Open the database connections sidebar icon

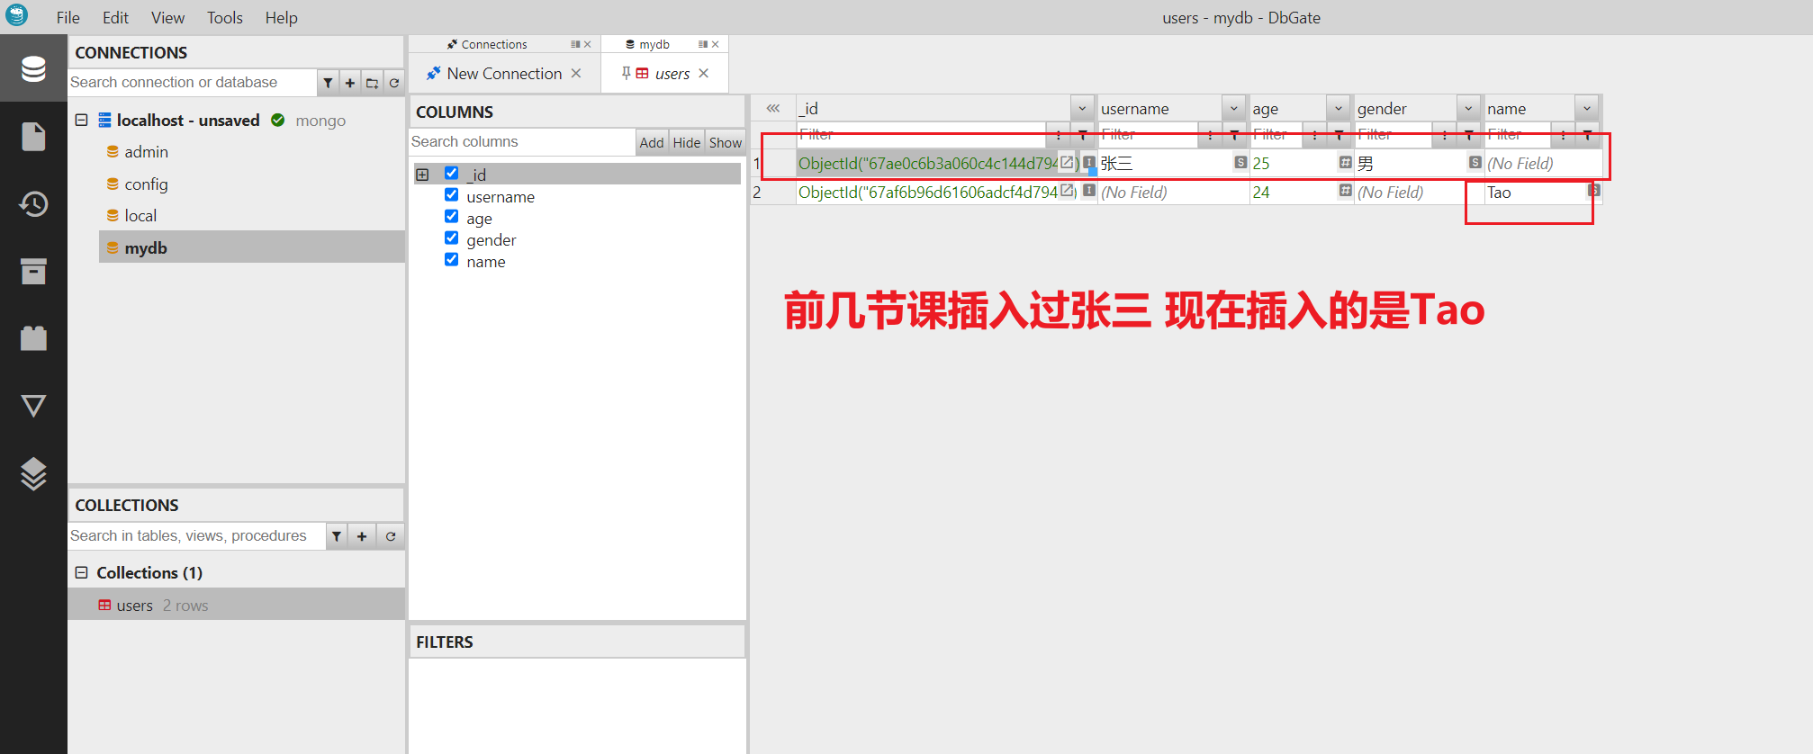33,68
